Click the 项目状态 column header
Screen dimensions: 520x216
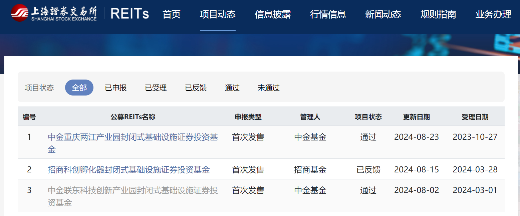368,117
